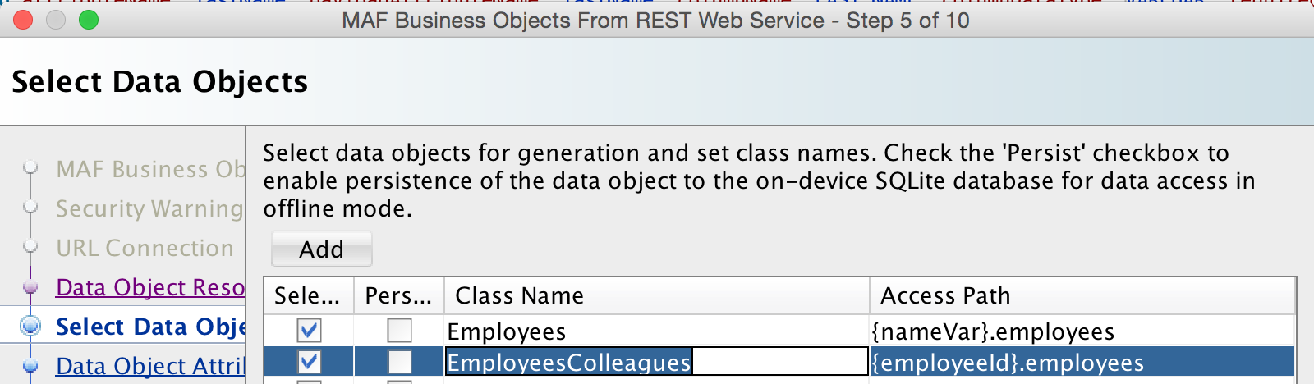1314x384 pixels.
Task: Click the current step bullet for Select Data Objects
Action: [31, 326]
